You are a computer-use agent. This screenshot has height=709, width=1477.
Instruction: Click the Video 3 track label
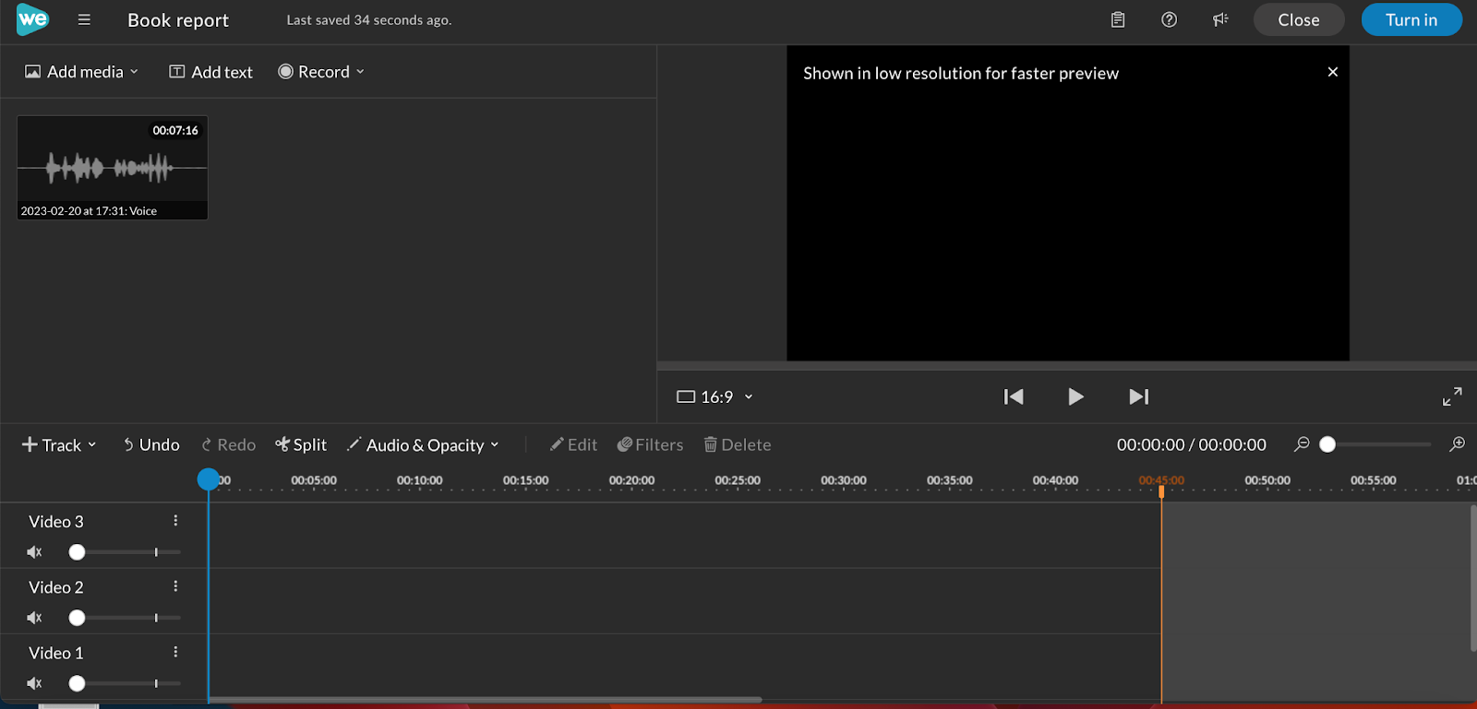pos(56,522)
